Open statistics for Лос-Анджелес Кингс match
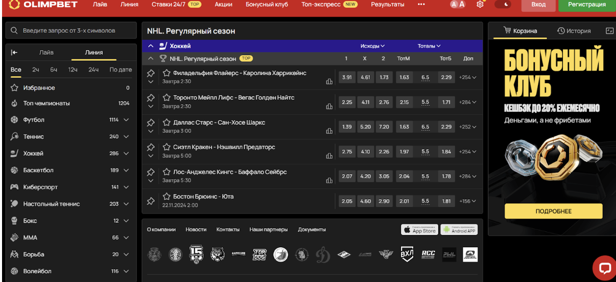This screenshot has height=282, width=616. 329,180
